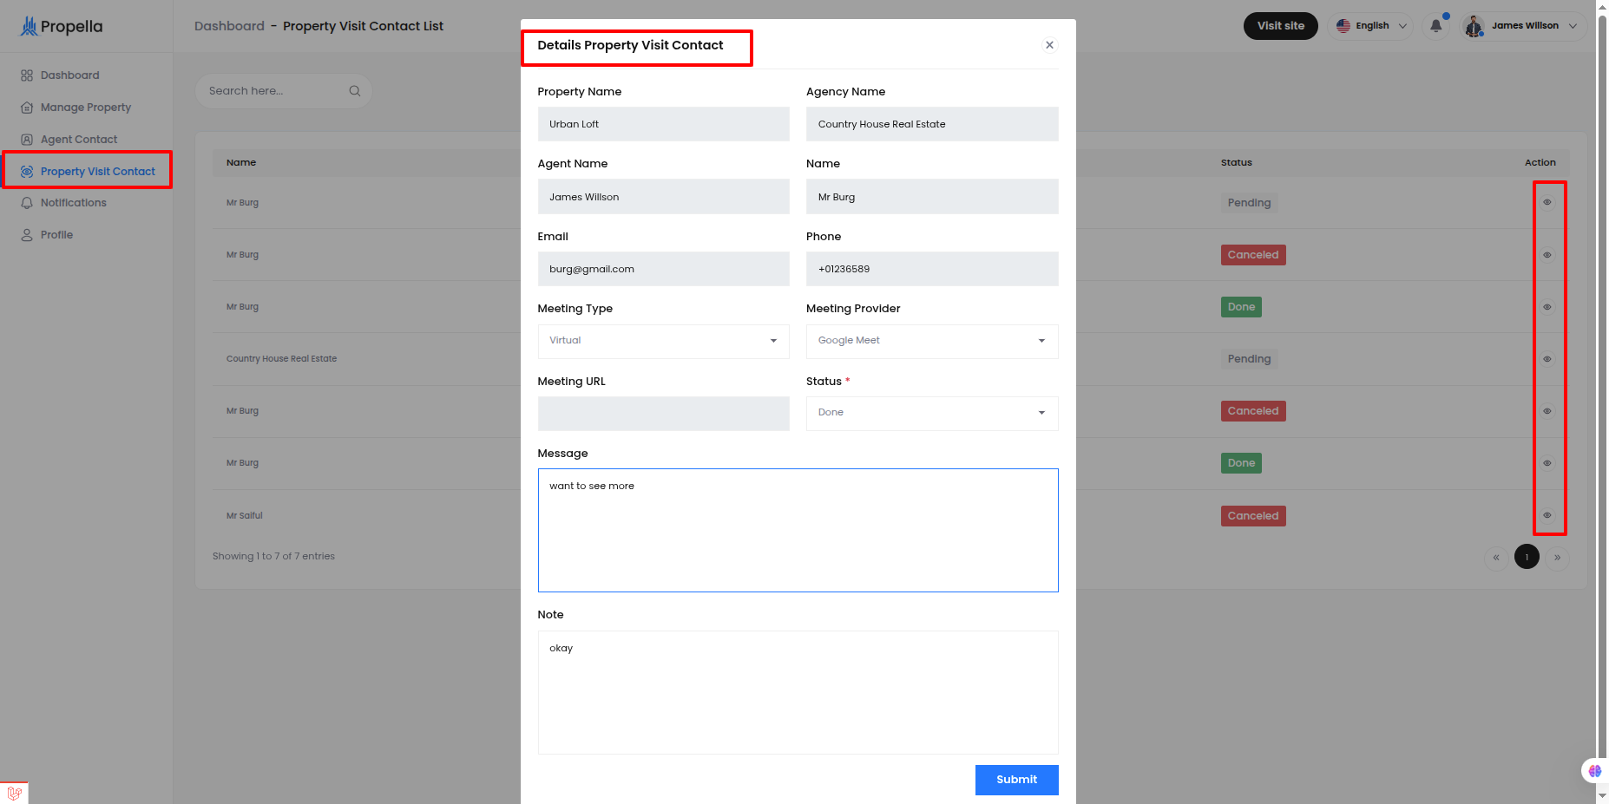Expand the Meeting Type dropdown
This screenshot has width=1609, height=804.
coord(663,341)
